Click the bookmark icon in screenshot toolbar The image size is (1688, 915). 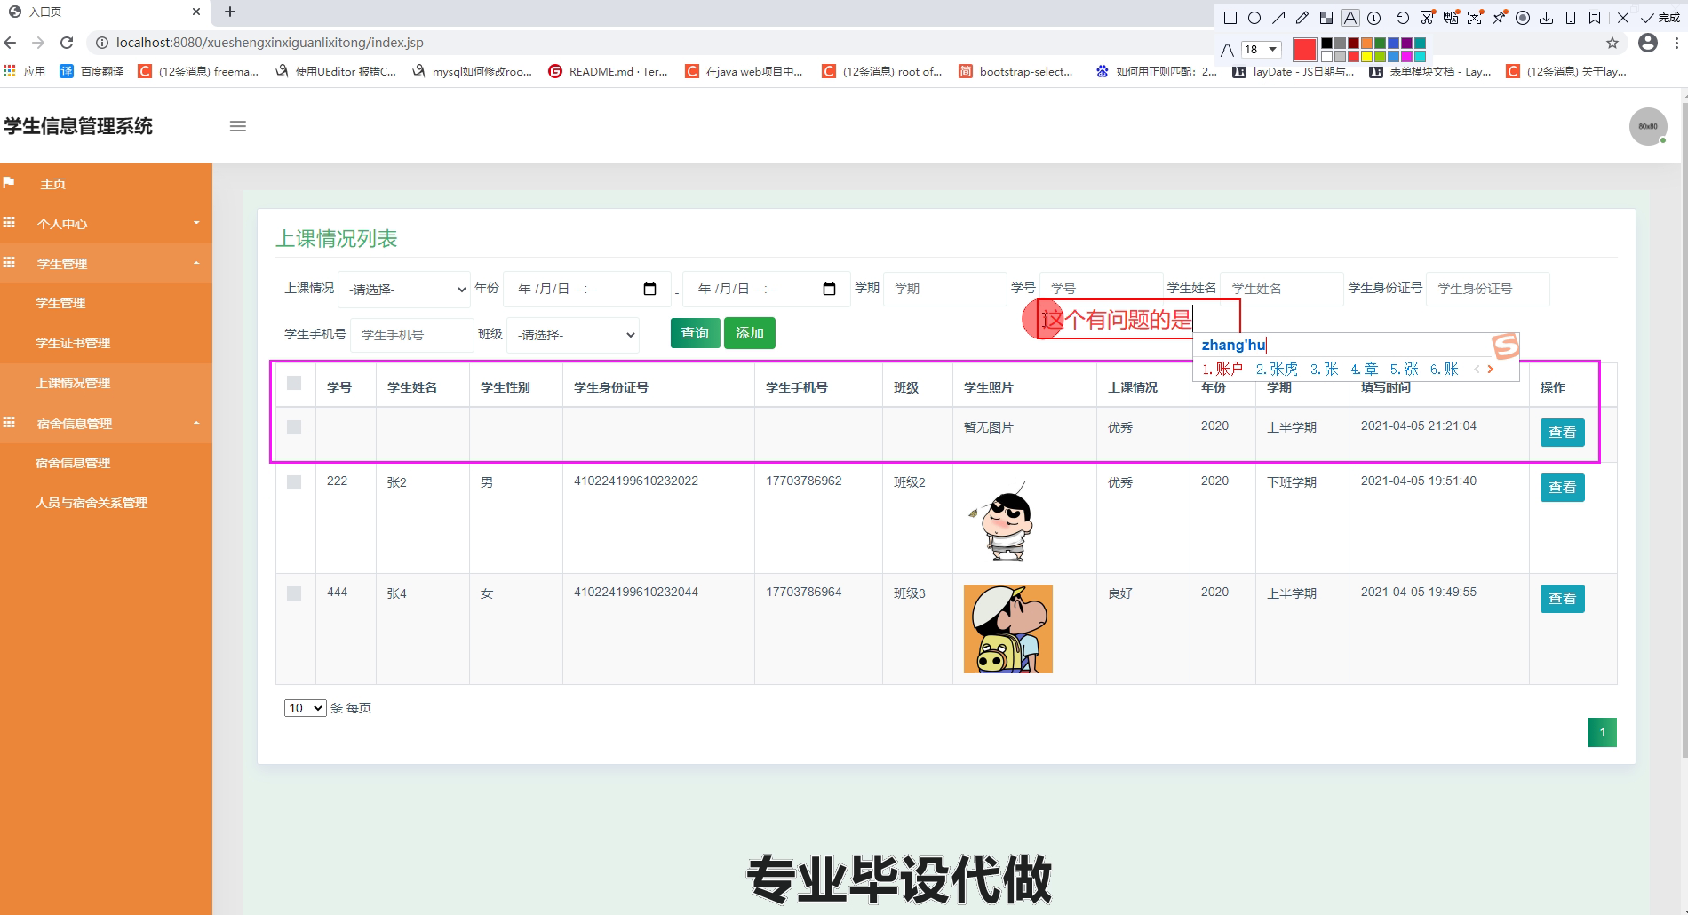pyautogui.click(x=1595, y=18)
